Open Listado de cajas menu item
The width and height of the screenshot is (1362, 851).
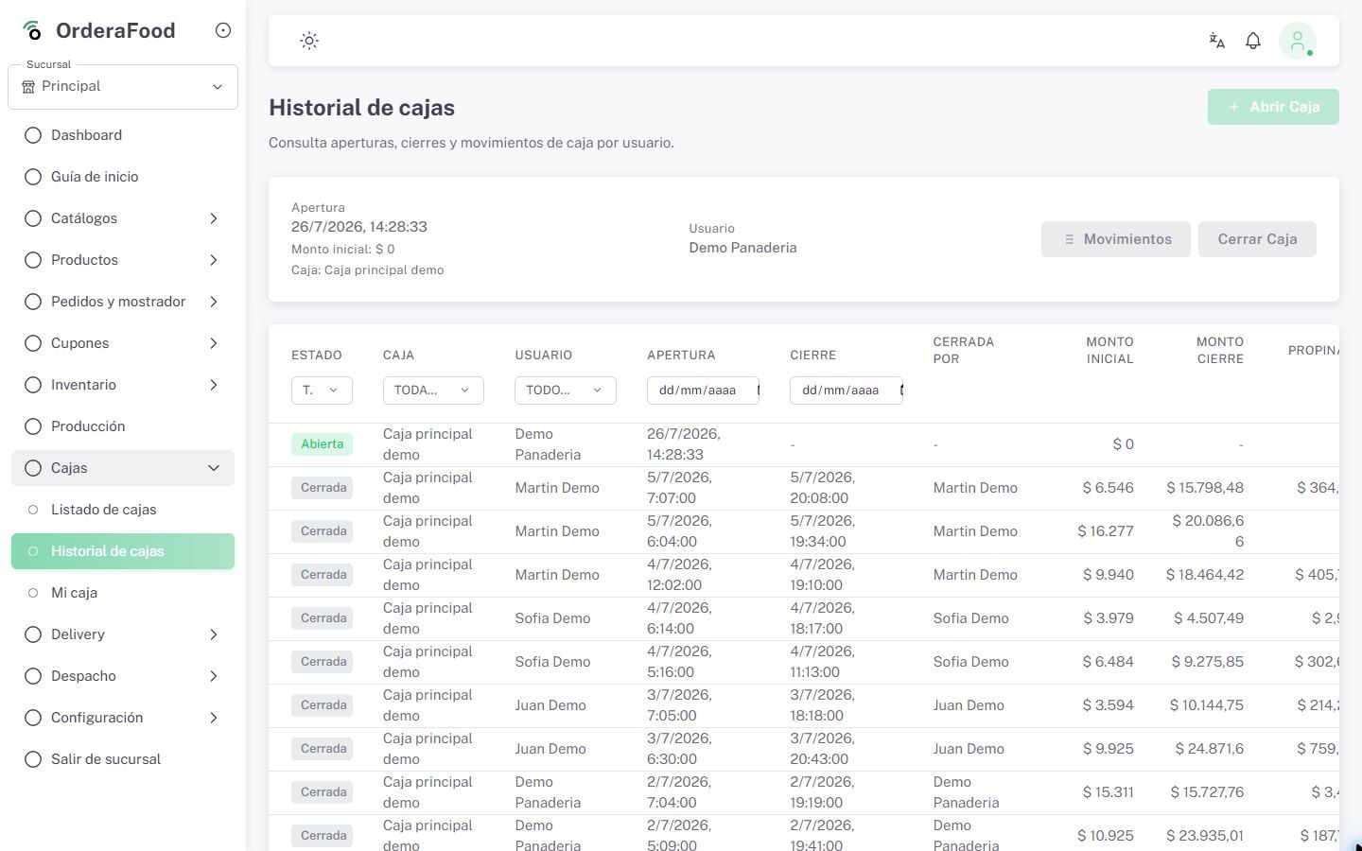(x=123, y=510)
